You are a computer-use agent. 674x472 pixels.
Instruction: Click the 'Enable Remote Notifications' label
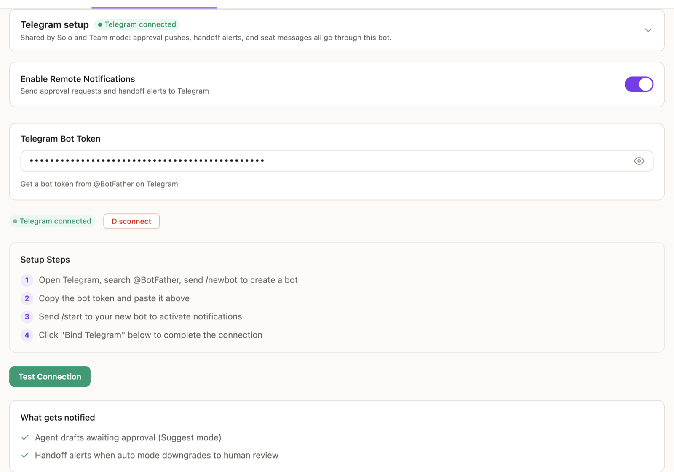click(78, 79)
